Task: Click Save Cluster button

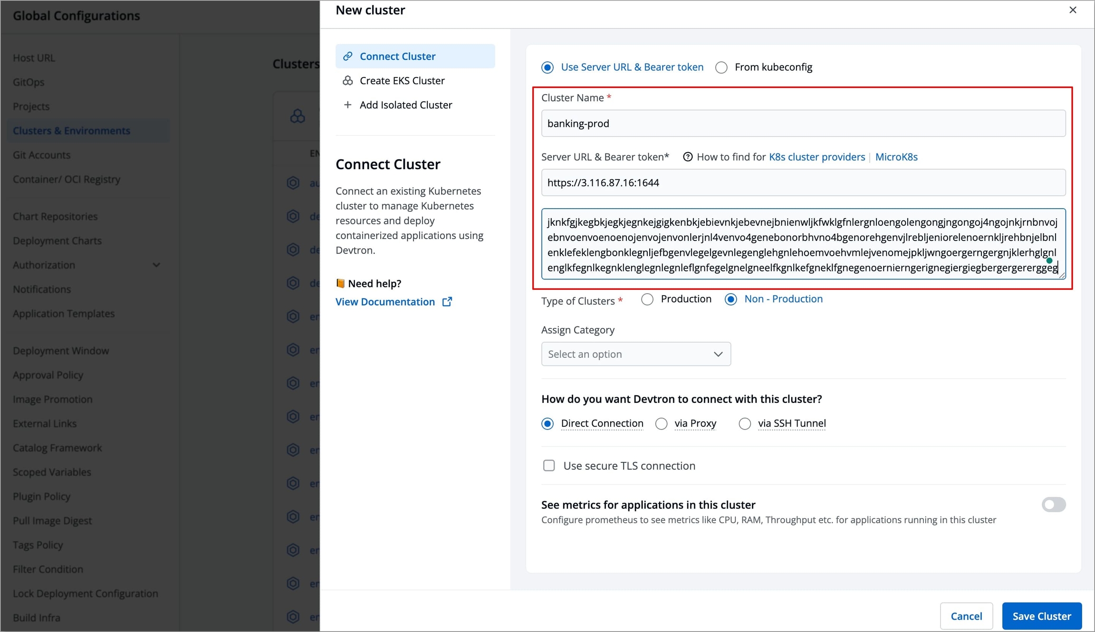Action: (x=1042, y=616)
